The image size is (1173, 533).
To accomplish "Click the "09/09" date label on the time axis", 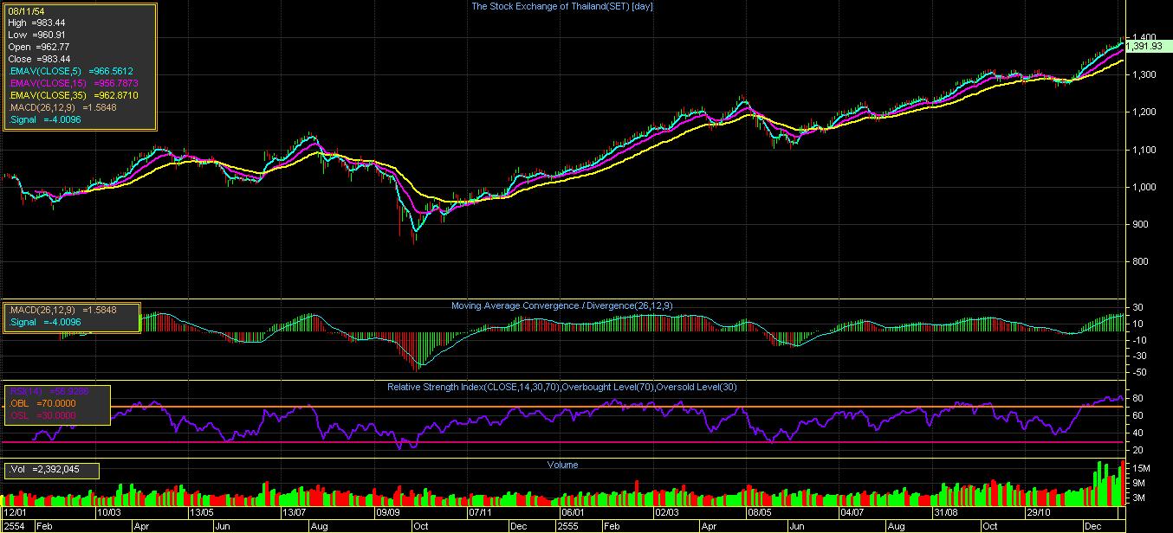I will (x=387, y=512).
